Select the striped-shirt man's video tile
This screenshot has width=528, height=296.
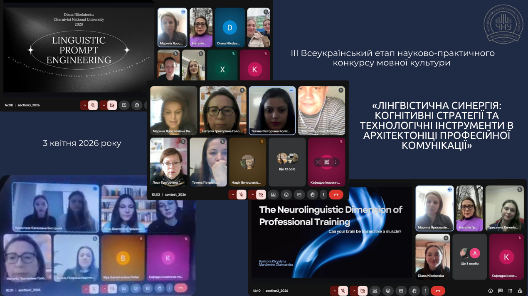[322, 111]
